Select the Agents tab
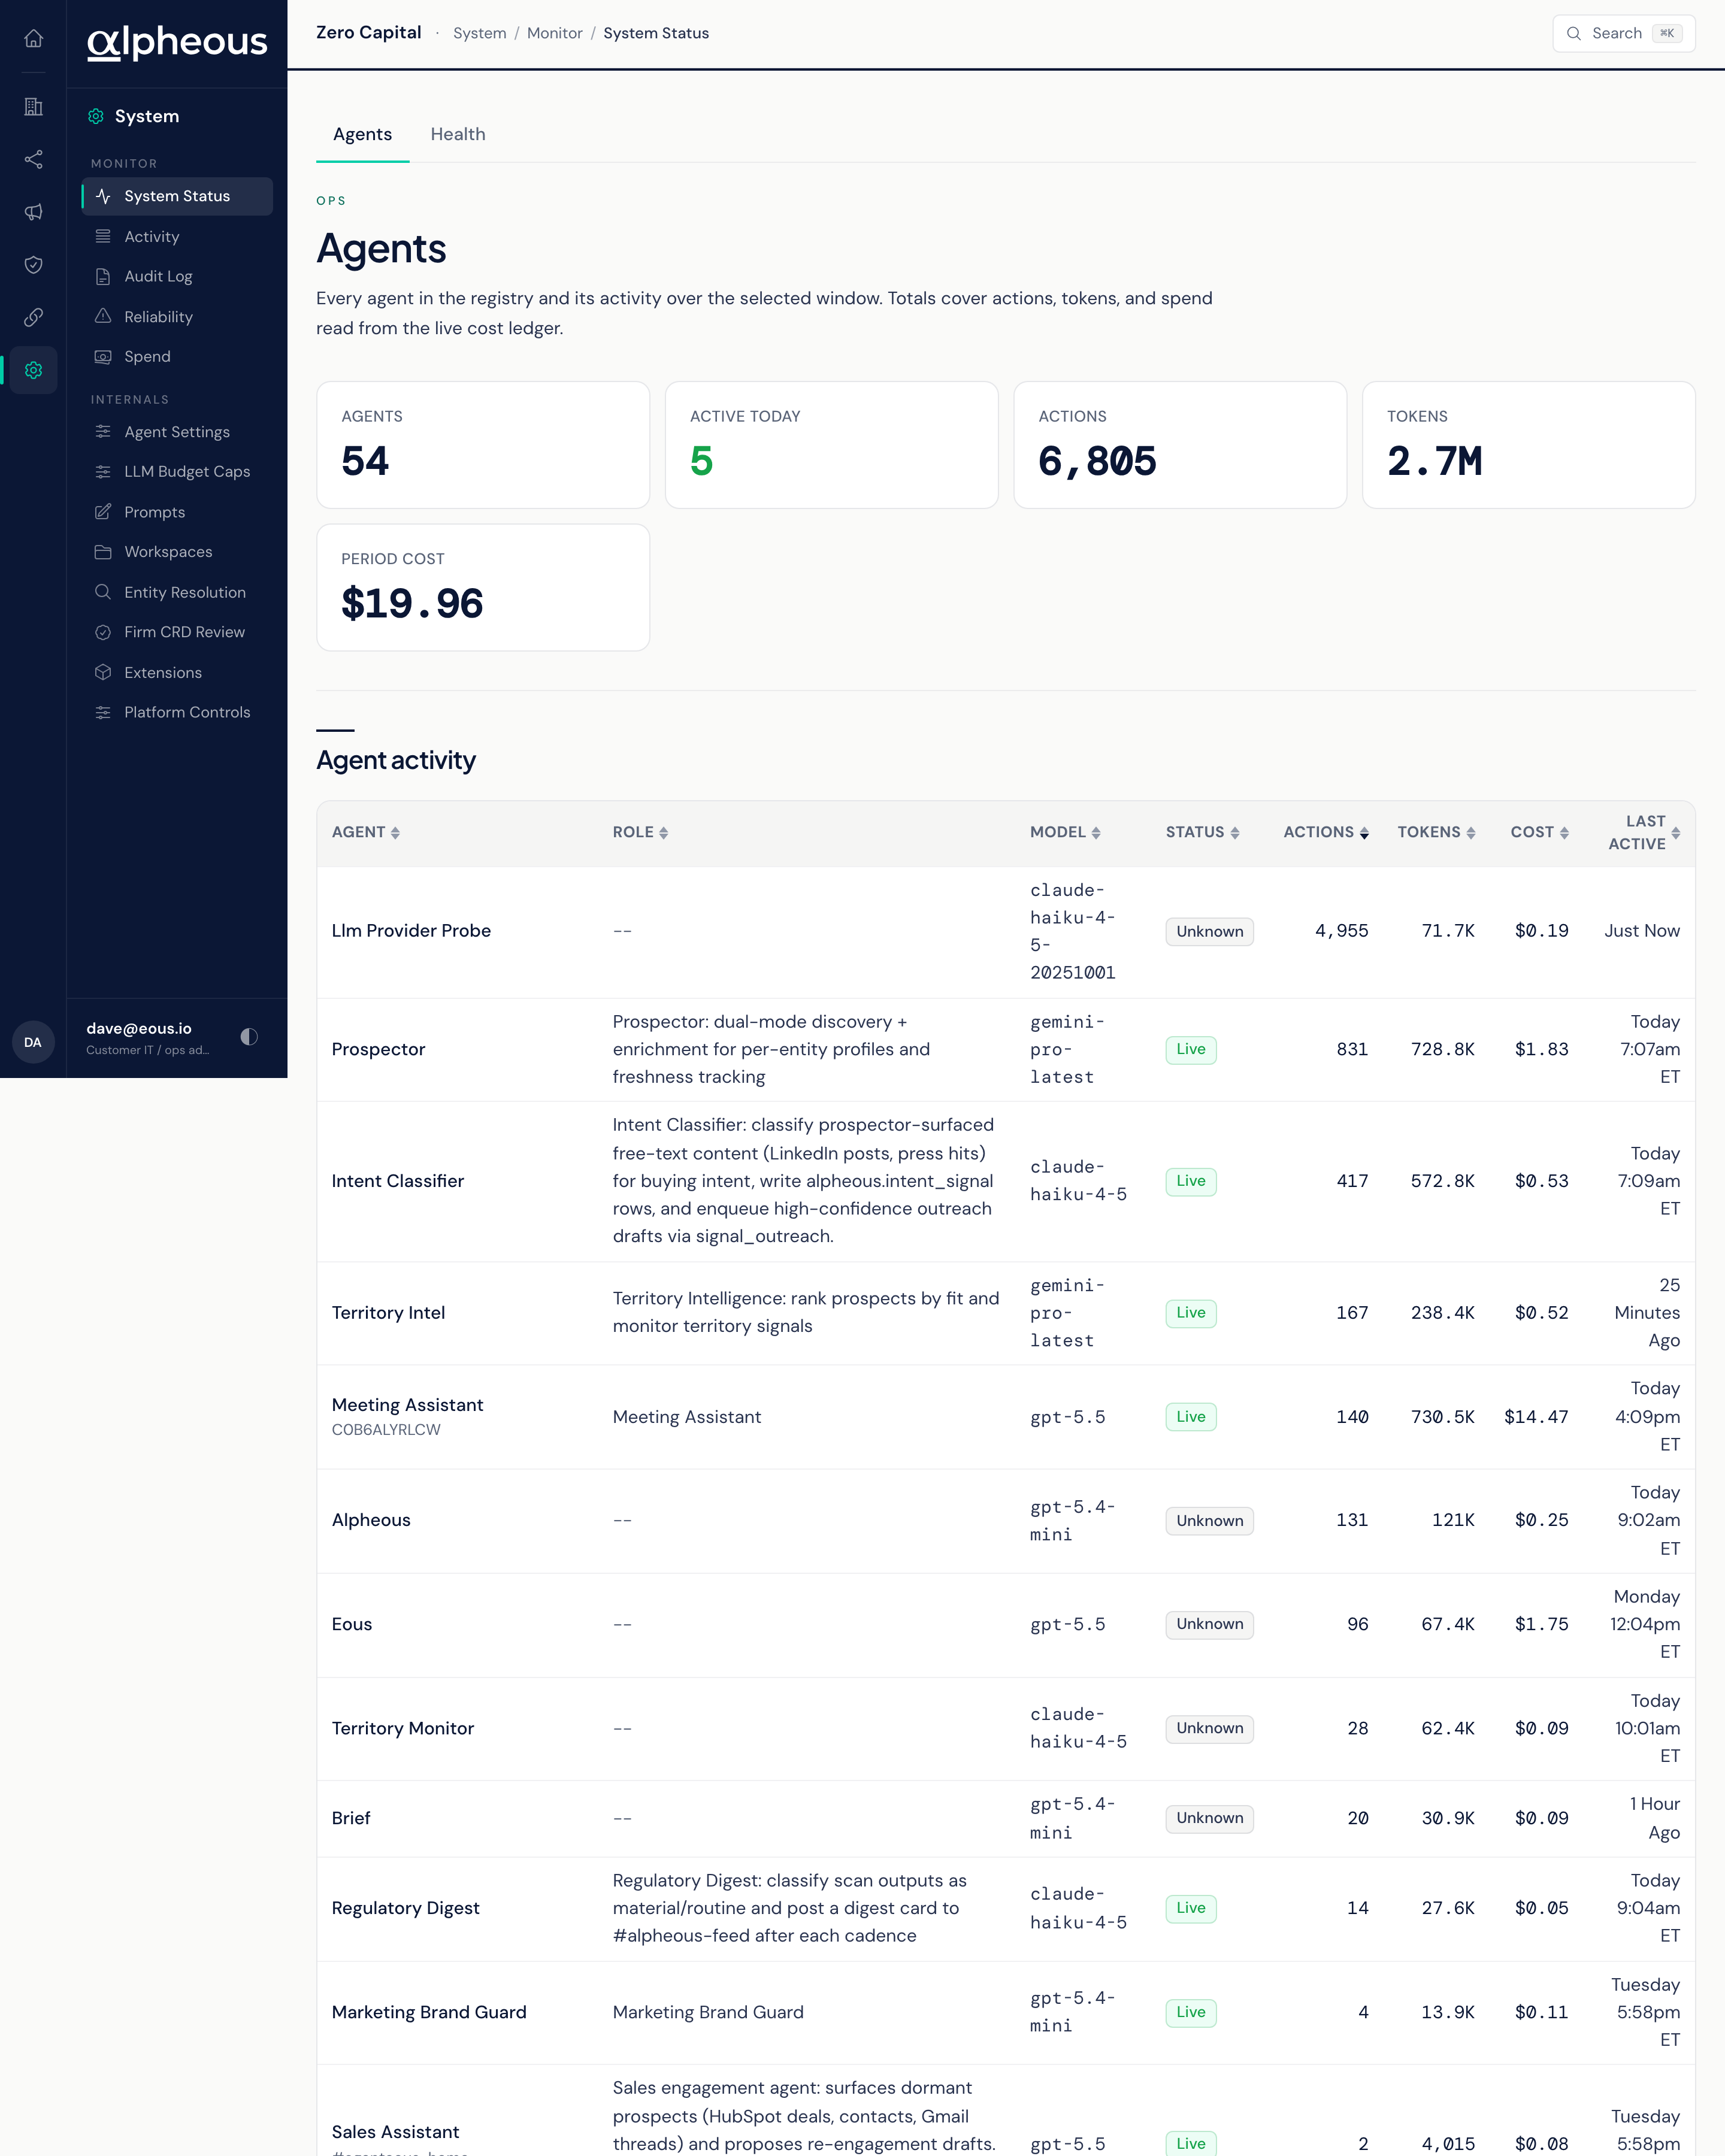 362,134
